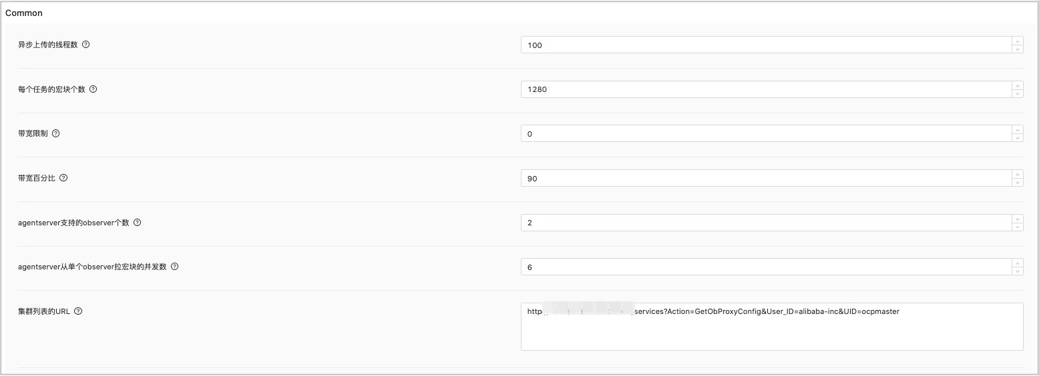Decrease the observer个数 value with down arrow

pyautogui.click(x=1017, y=227)
